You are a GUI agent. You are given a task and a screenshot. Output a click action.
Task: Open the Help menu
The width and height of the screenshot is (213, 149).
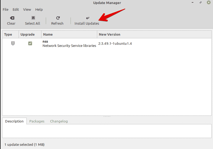click(x=39, y=10)
